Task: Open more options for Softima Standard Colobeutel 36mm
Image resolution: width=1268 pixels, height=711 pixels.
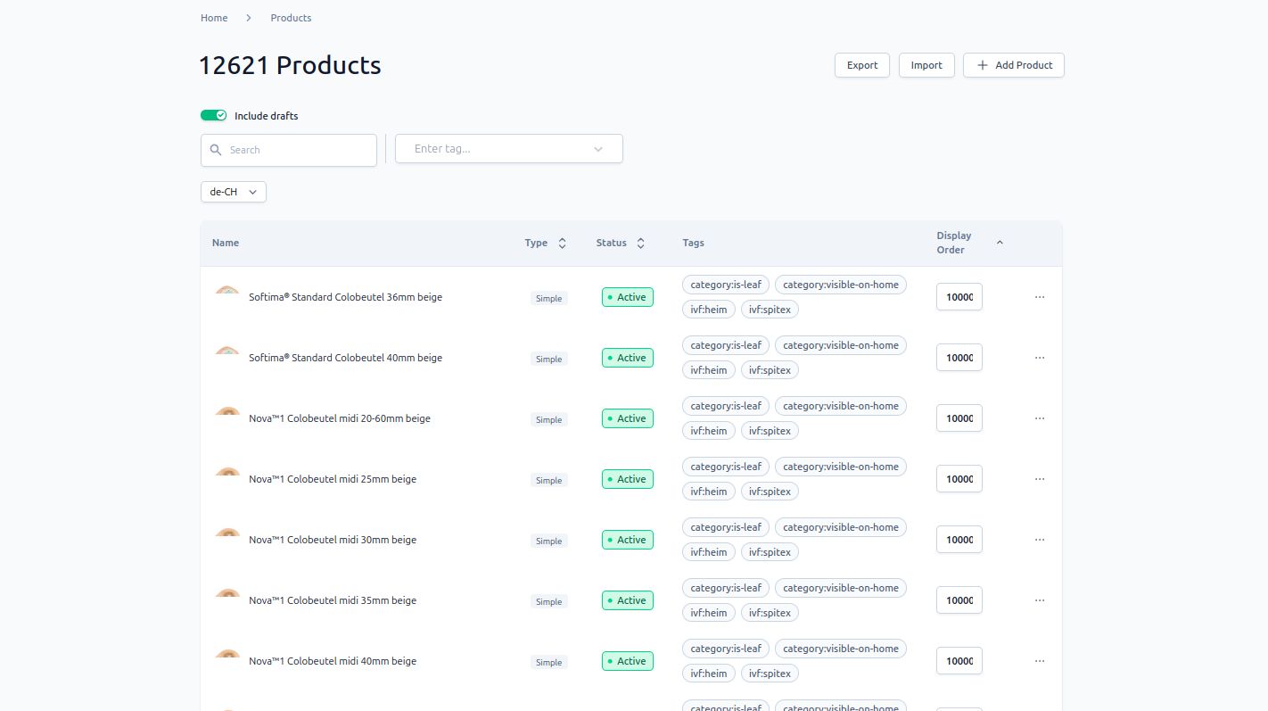Action: pyautogui.click(x=1040, y=297)
